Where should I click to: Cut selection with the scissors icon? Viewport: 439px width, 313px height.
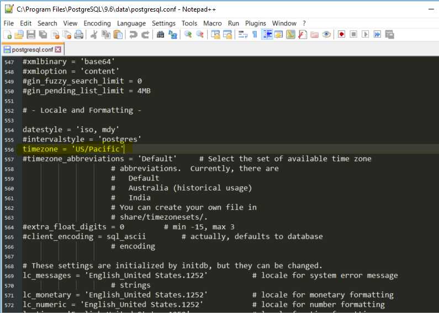(x=94, y=34)
